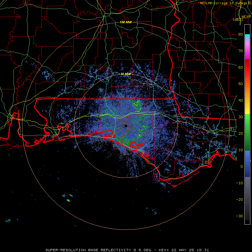
Task: Click the cyan top band of color bar
Action: (247, 37)
